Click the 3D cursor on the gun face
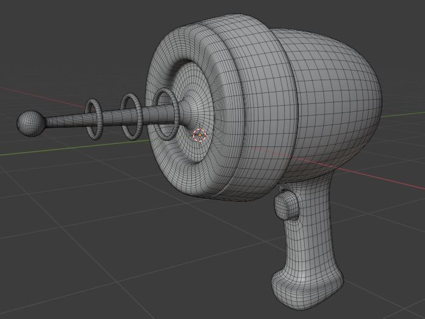 coord(200,135)
